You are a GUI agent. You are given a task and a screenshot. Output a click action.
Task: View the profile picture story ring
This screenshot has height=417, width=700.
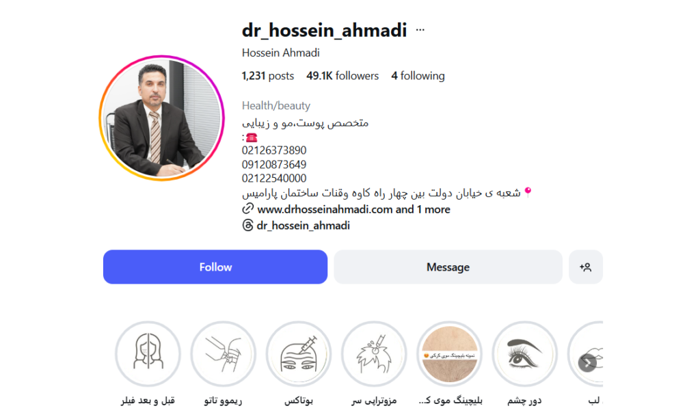tap(161, 118)
